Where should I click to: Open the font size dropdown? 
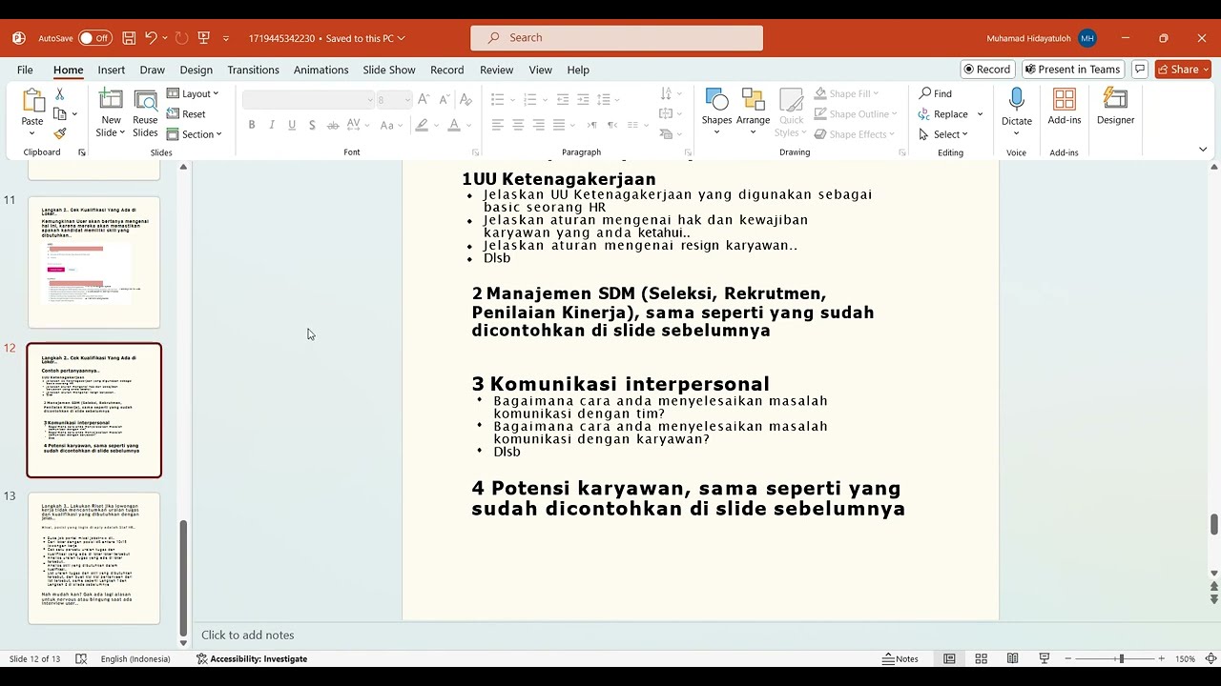coord(407,99)
